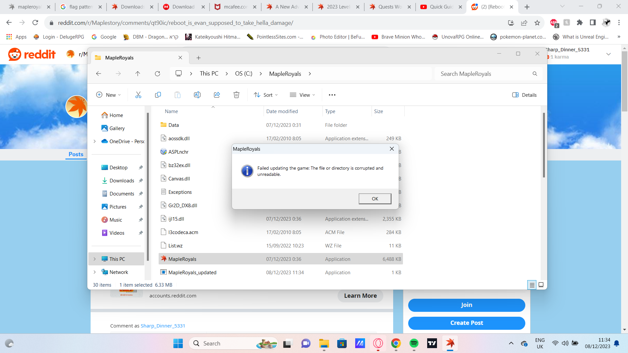Screen dimensions: 628x353
Task: Open TradingView from the taskbar
Action: tap(432, 343)
